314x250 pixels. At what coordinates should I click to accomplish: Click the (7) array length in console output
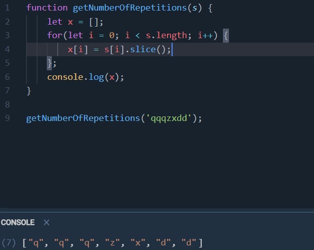click(x=9, y=243)
